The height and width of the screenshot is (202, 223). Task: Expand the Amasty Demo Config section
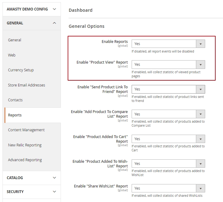(x=32, y=9)
